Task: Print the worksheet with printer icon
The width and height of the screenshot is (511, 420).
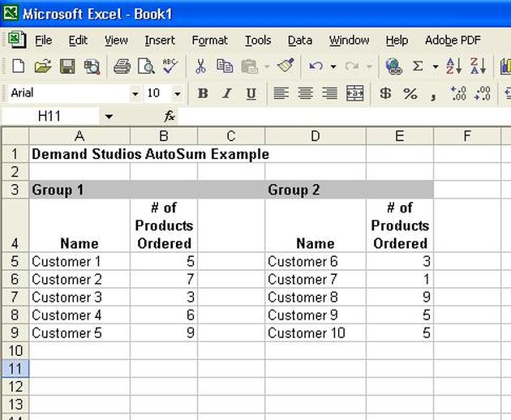Action: coord(122,66)
